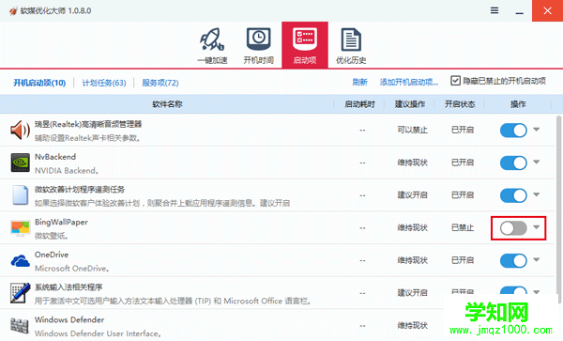563x341 pixels.
Task: Click 可以禁止 suggestion in Realtek row
Action: coord(412,130)
